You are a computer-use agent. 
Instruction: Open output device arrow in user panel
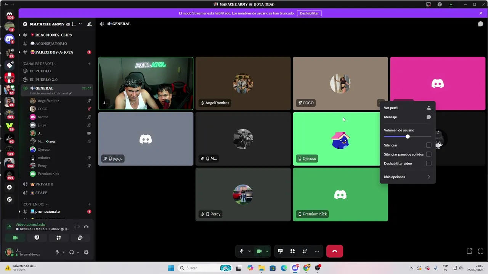[78, 252]
